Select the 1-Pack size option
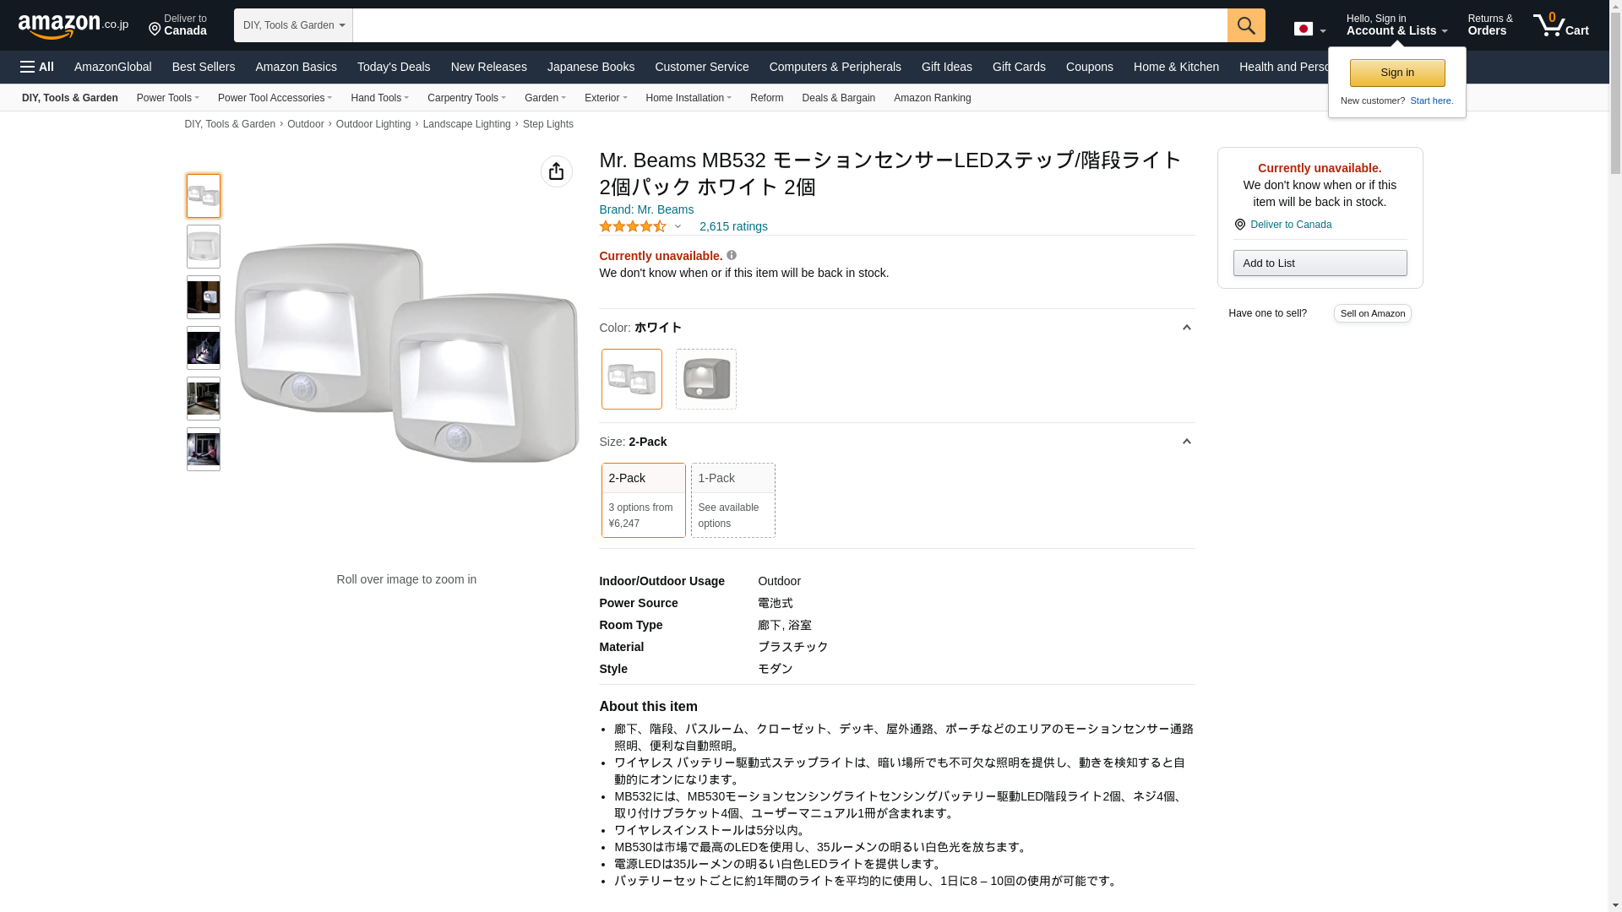The width and height of the screenshot is (1622, 912). coord(732,499)
